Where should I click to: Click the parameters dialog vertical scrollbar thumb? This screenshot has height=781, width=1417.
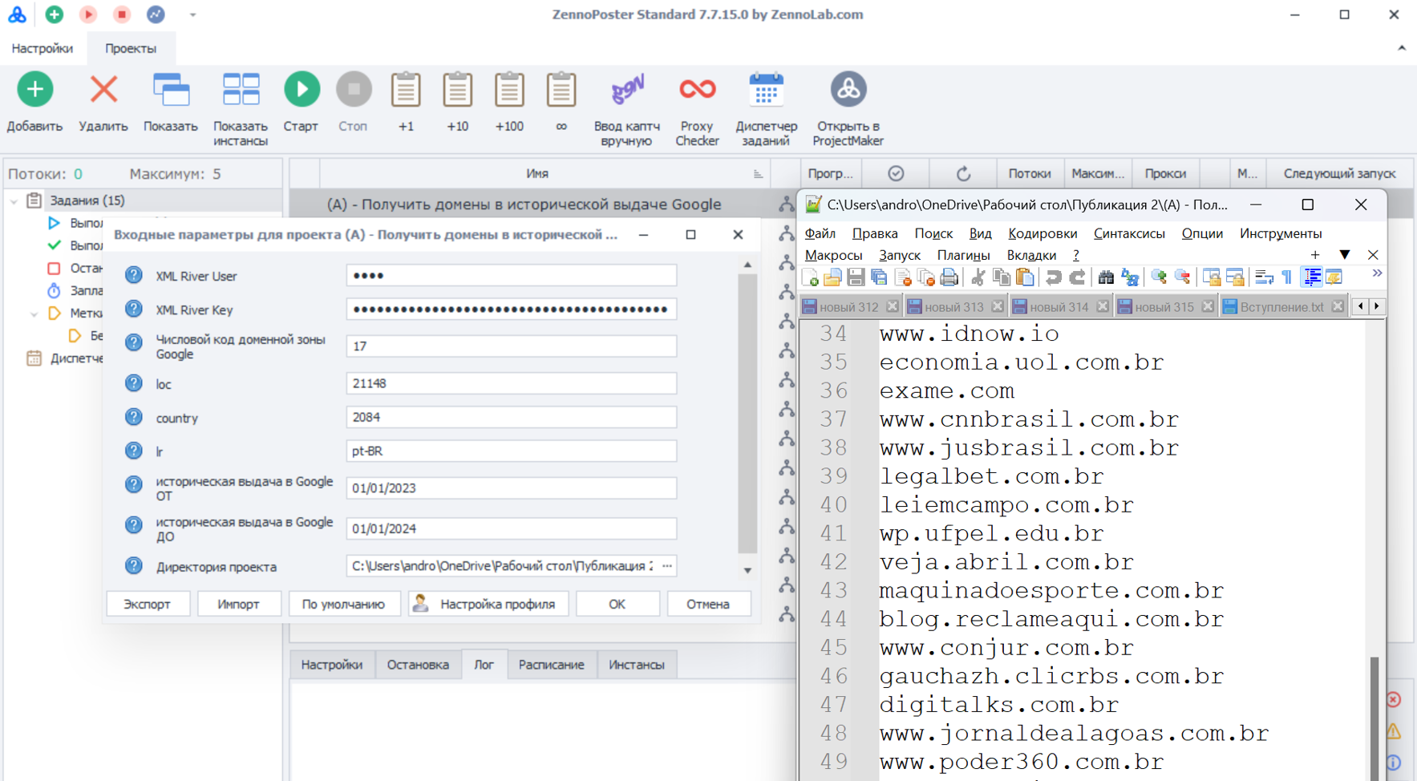coord(747,414)
